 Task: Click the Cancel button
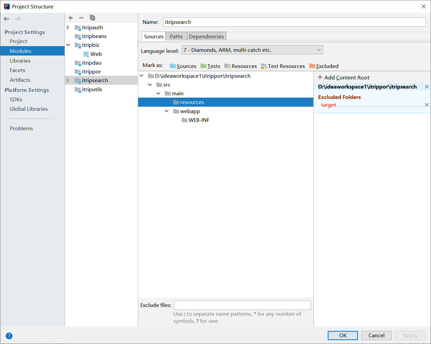coord(377,336)
